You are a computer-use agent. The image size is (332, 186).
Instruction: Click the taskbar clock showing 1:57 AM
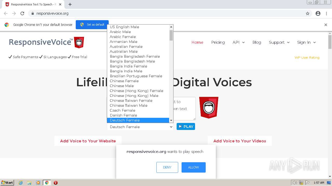(x=319, y=183)
